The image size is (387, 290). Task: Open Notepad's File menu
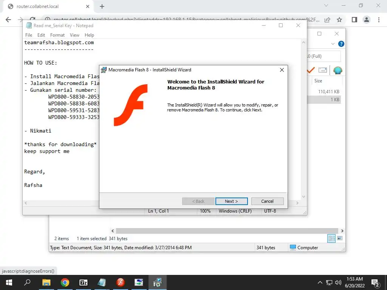click(x=29, y=35)
